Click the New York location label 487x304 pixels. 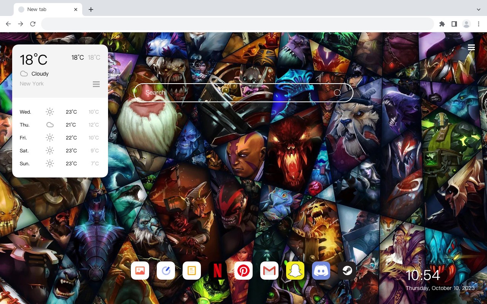tap(32, 84)
